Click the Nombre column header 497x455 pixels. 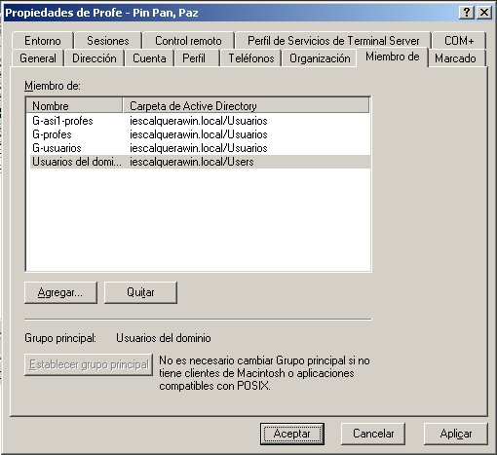point(74,106)
